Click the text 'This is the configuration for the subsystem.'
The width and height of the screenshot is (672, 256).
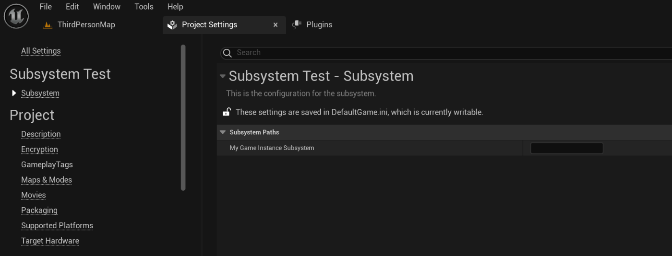301,93
